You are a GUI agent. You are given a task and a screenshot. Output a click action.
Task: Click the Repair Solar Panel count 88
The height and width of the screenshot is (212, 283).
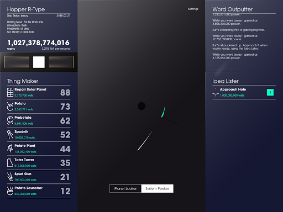[65, 92]
